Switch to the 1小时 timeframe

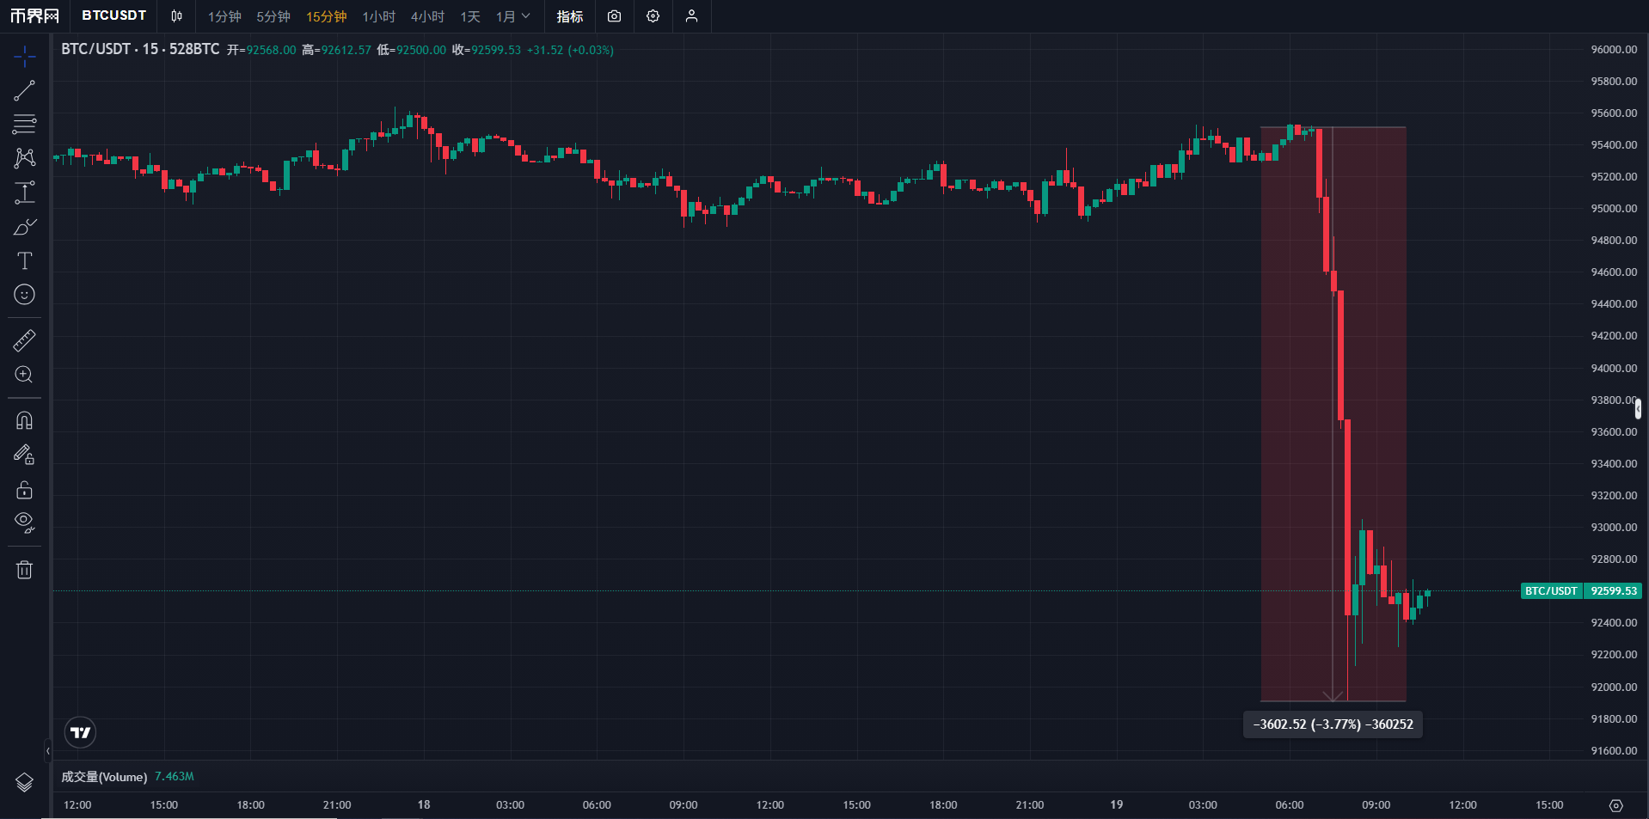click(378, 16)
